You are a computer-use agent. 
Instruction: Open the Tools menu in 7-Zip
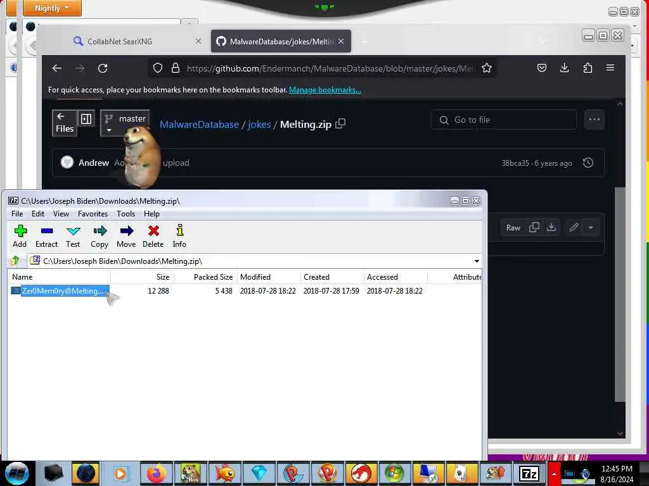[x=125, y=214]
